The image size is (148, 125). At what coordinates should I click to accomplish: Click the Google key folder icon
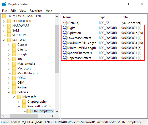pyautogui.click(x=14, y=54)
